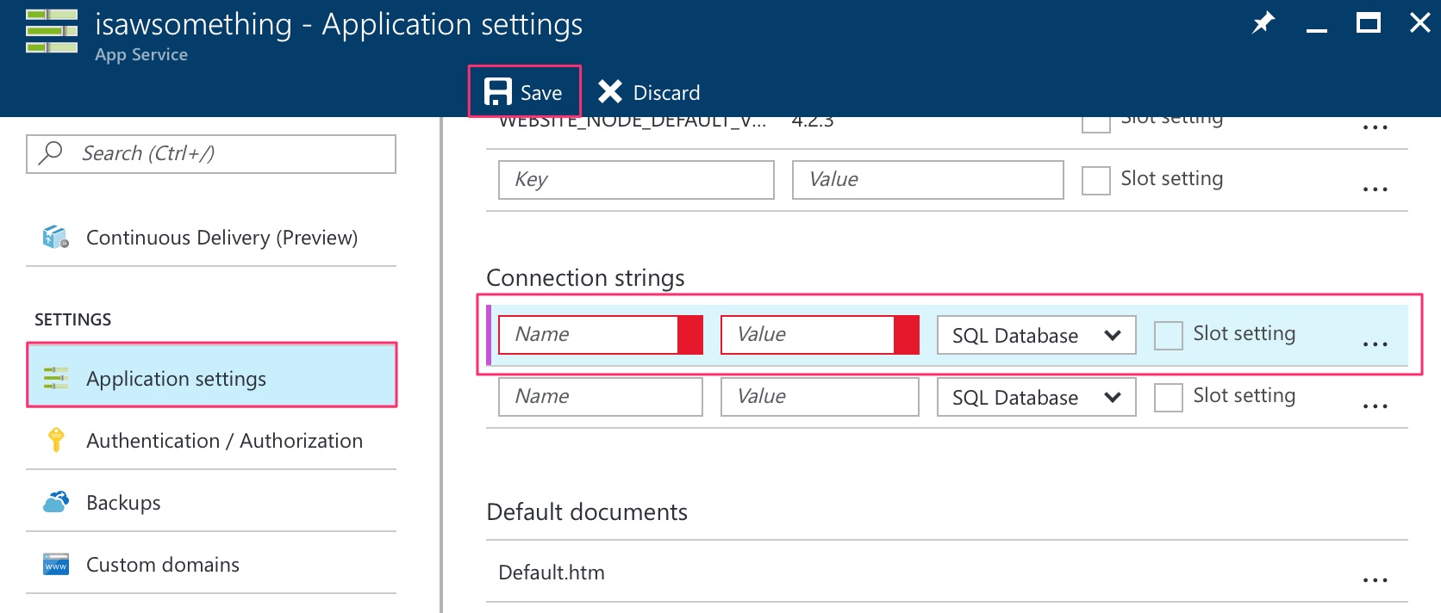Click the highlighted connection string Value field

(820, 335)
